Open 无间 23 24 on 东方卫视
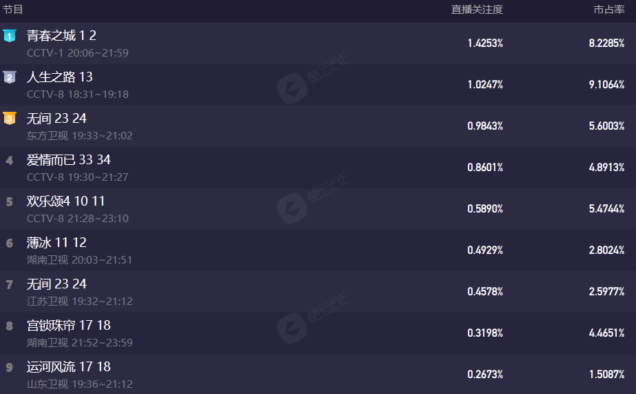636x394 pixels. pos(57,119)
